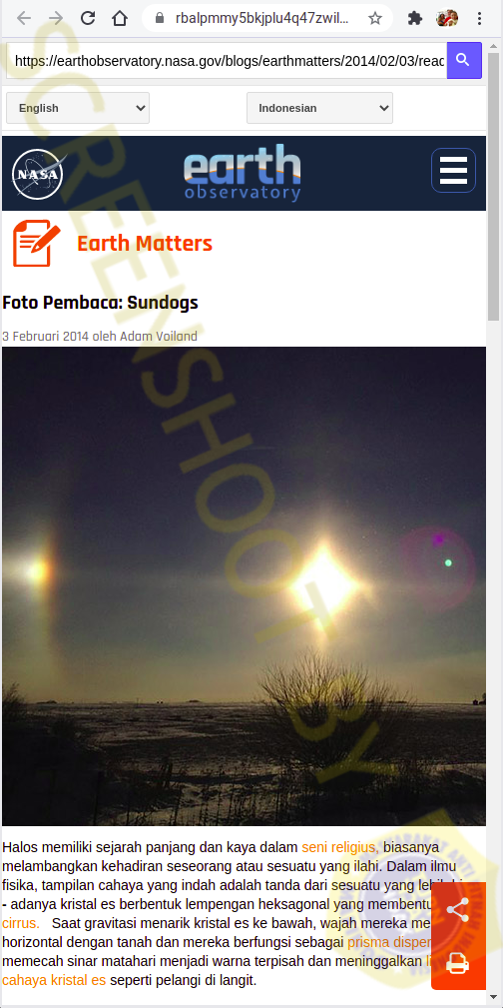
Task: Follow the 'seni religius' link
Action: tap(340, 847)
